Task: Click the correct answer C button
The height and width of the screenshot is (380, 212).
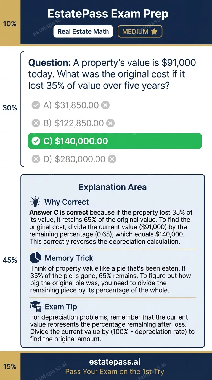Action: point(115,141)
